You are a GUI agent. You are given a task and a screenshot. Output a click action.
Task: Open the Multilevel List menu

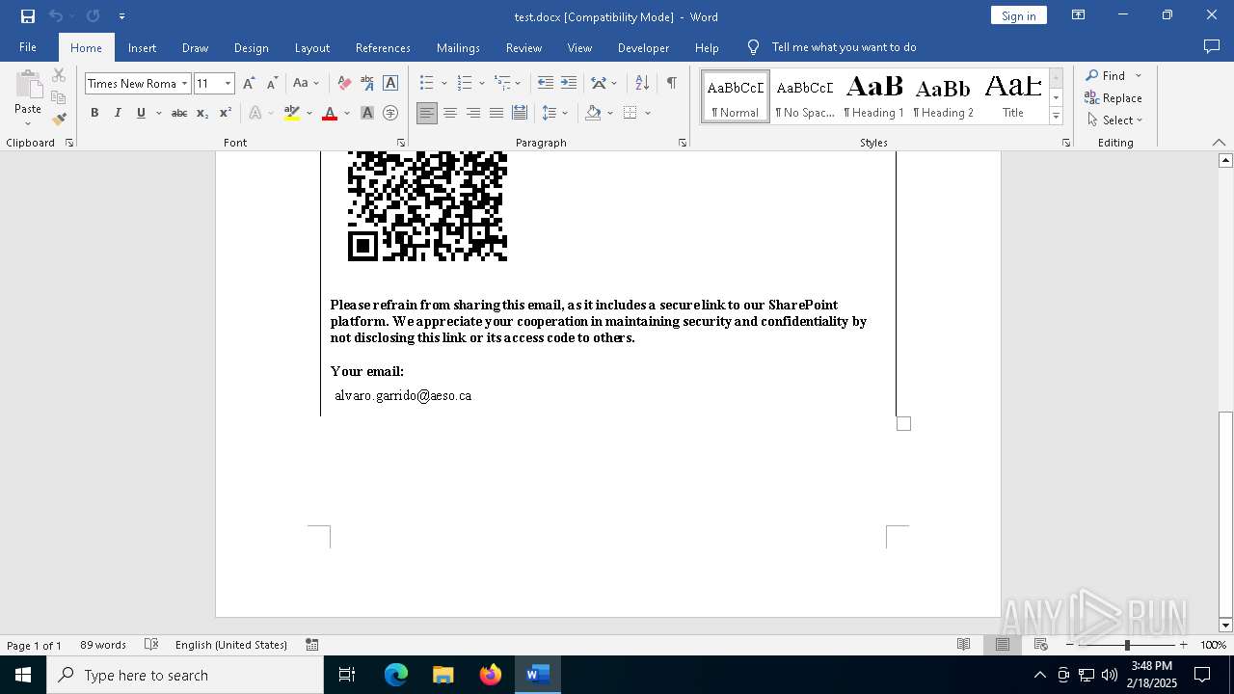pos(507,83)
